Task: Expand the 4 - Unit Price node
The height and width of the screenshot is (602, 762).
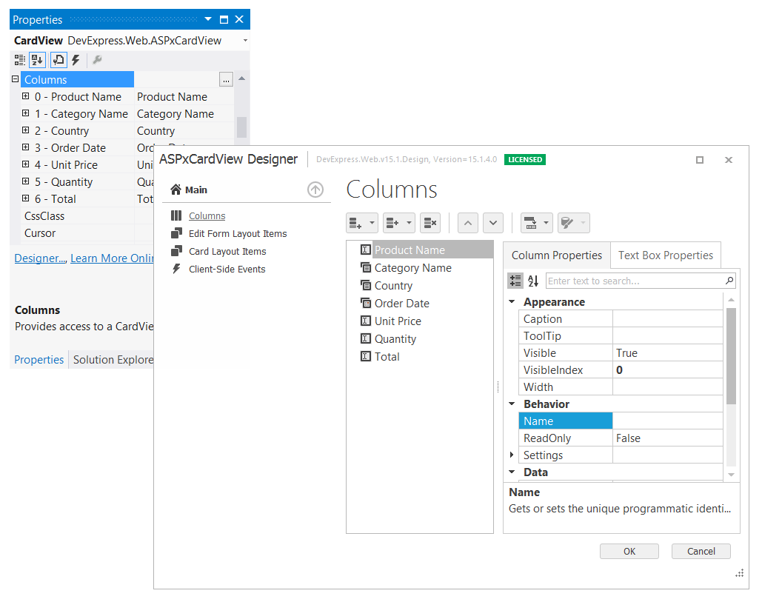Action: (x=26, y=164)
